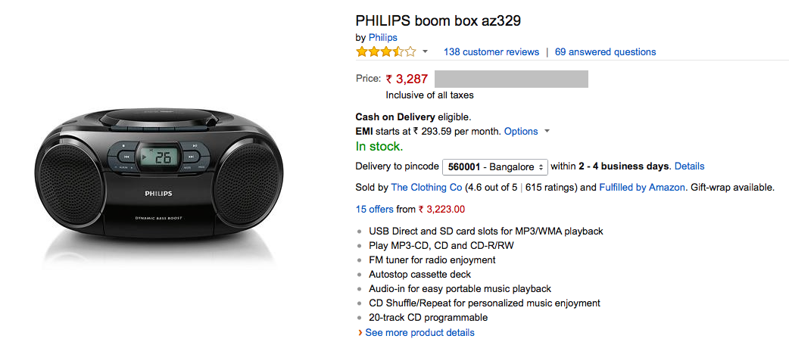Screen dimensions: 789x345
Task: Open See more product details
Action: 419,333
